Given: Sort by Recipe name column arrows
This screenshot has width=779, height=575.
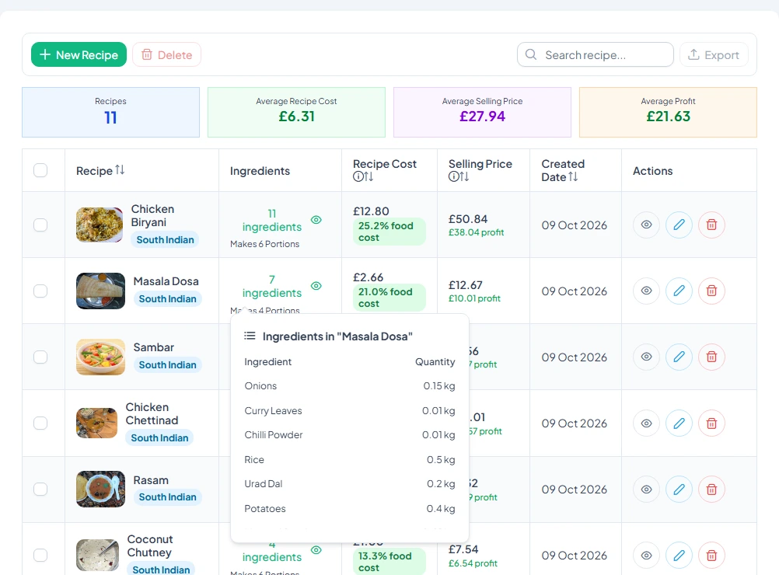Looking at the screenshot, I should pos(120,170).
